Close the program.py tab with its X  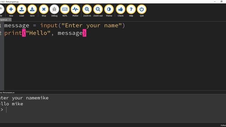(x=10, y=20)
